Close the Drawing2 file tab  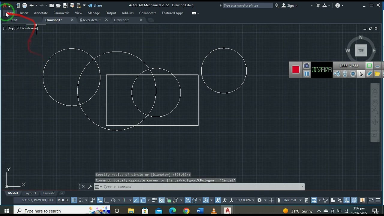coord(141,20)
